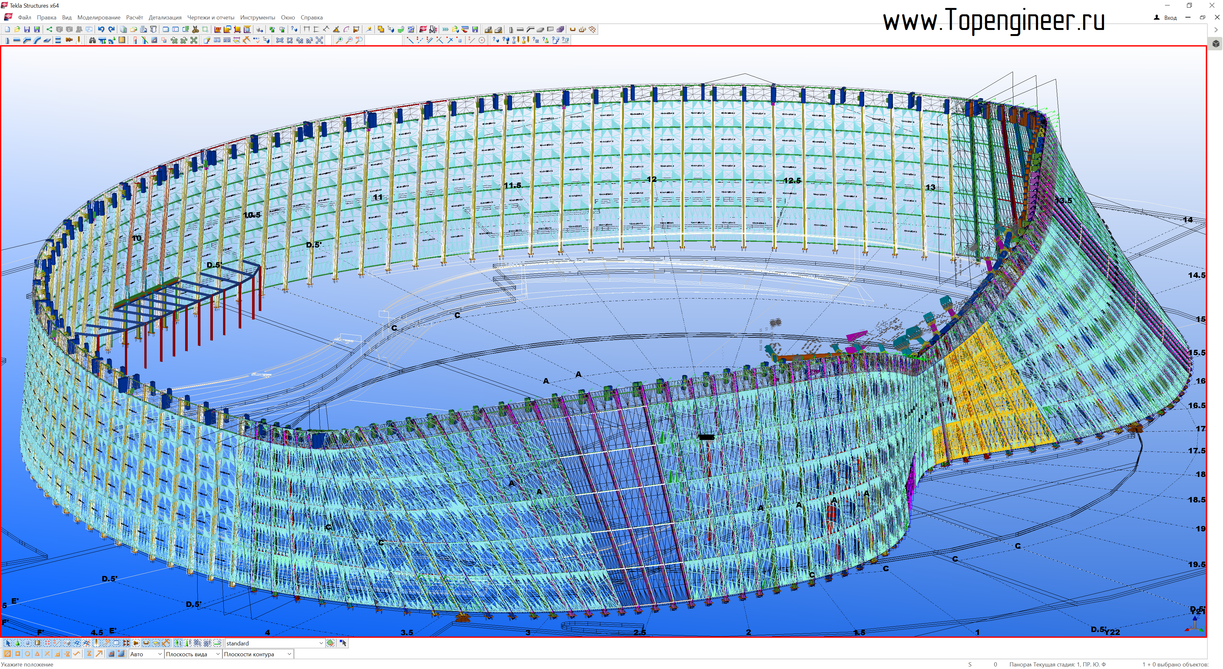Open the binoculars Find tool
The width and height of the screenshot is (1223, 669).
[x=92, y=40]
